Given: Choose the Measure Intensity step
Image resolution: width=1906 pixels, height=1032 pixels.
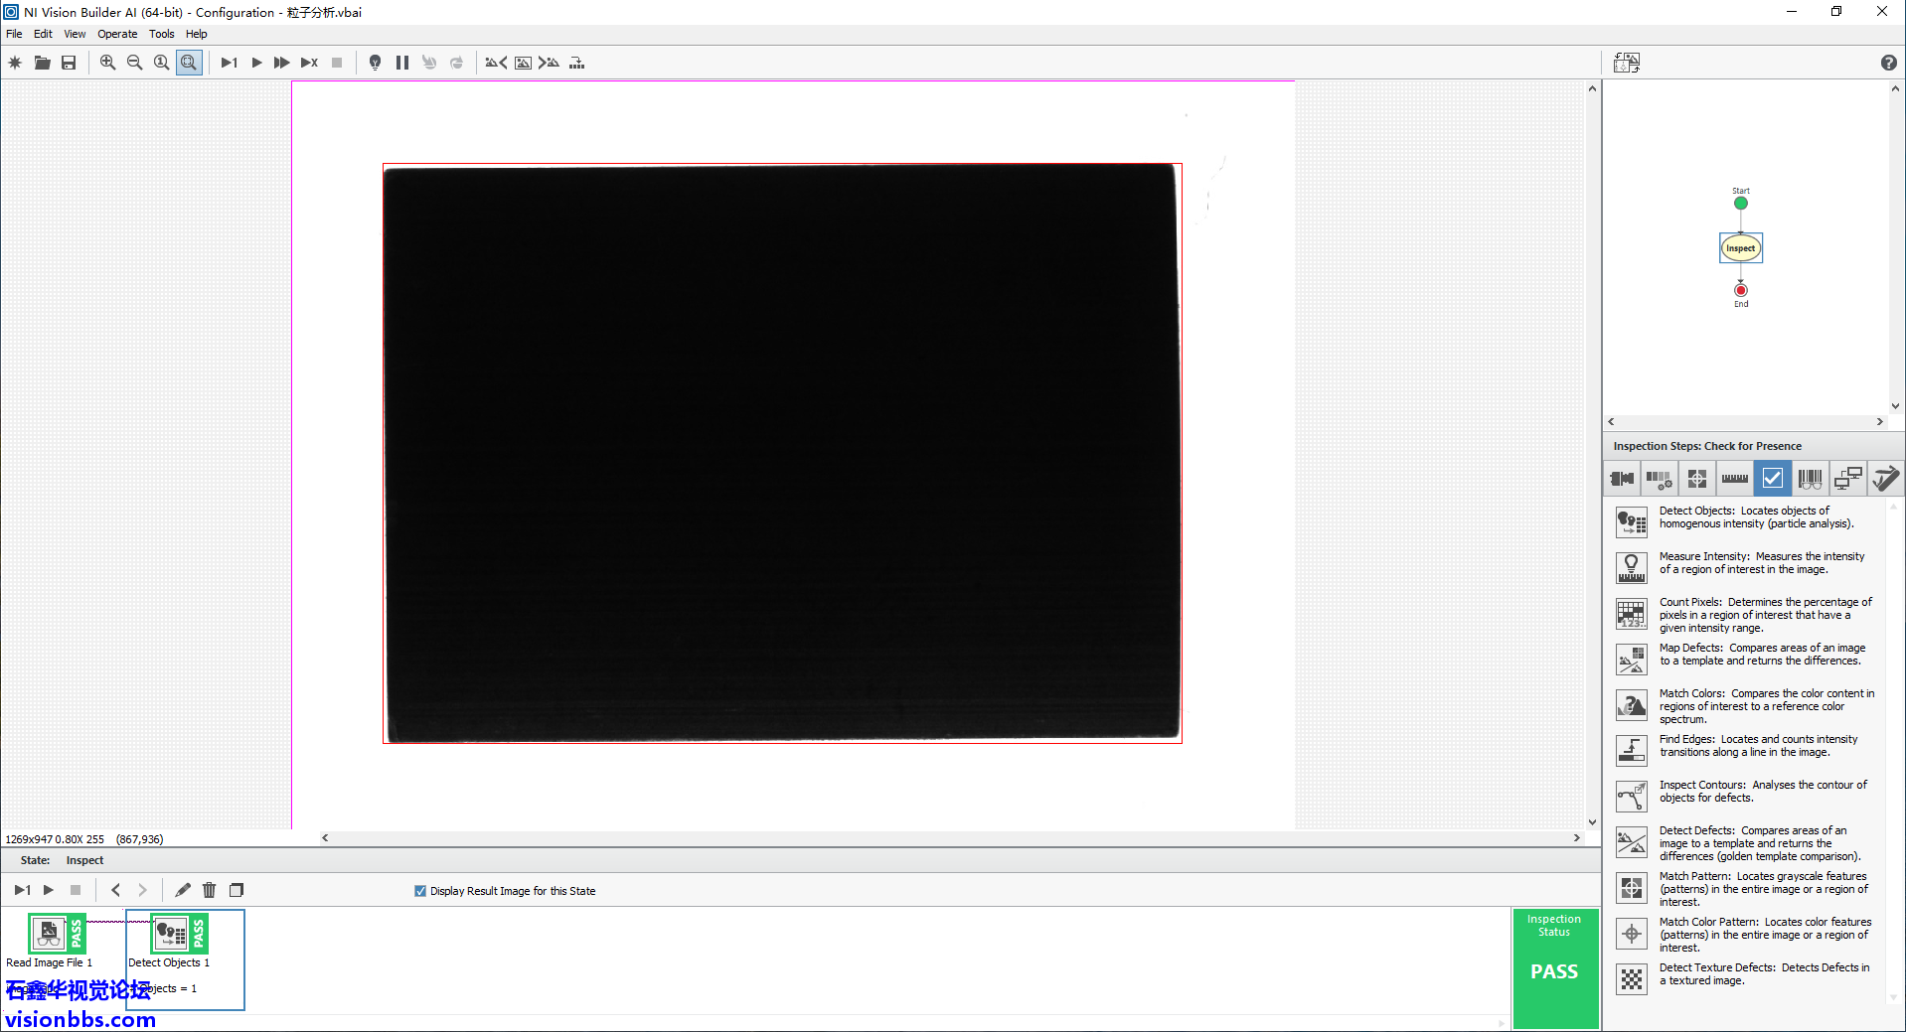Looking at the screenshot, I should (1631, 567).
